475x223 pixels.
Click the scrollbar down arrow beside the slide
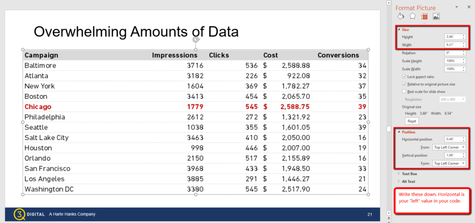coord(389,213)
